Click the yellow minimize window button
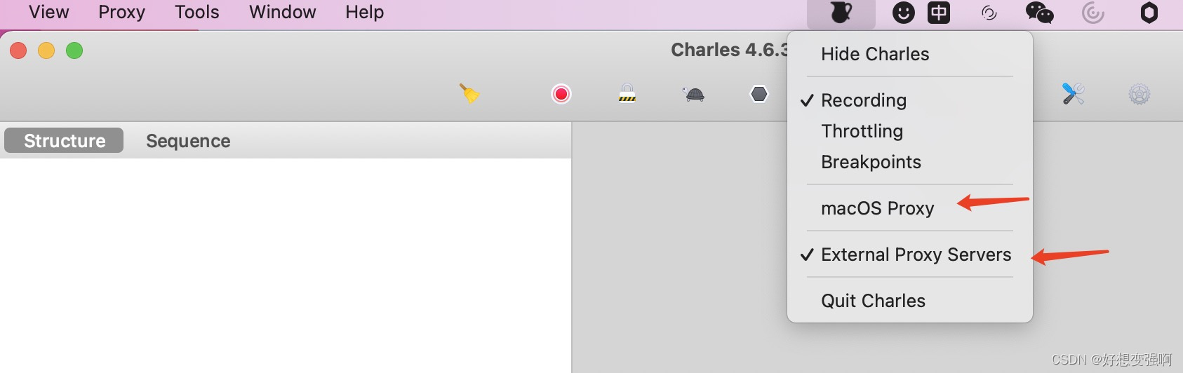 (x=46, y=50)
